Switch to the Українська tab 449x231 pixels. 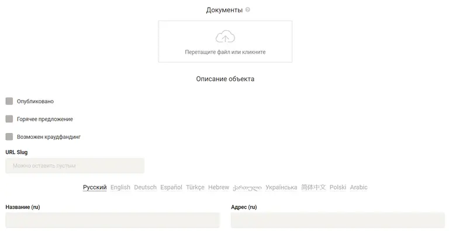tap(281, 187)
